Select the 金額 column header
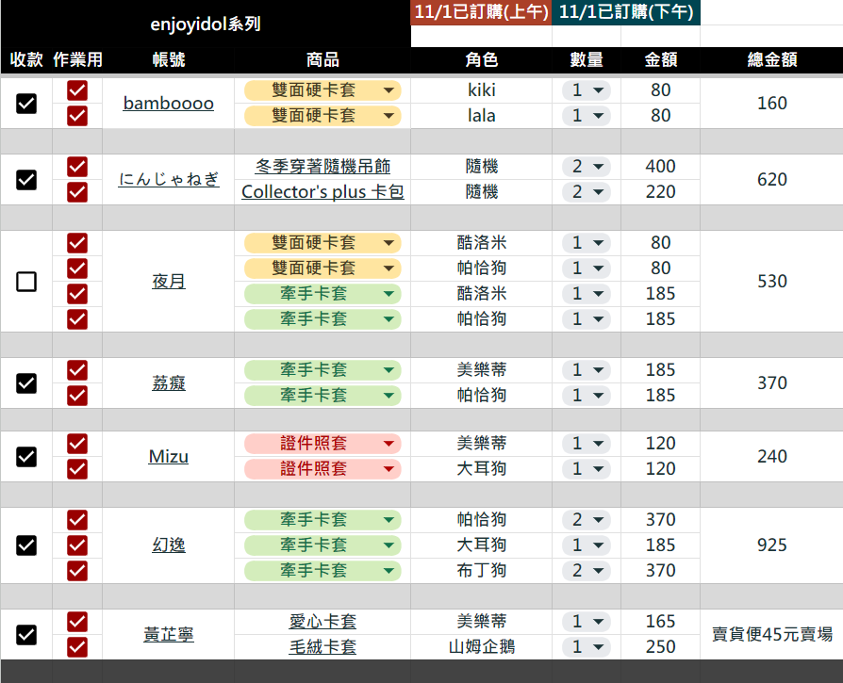The height and width of the screenshot is (683, 843). (660, 59)
